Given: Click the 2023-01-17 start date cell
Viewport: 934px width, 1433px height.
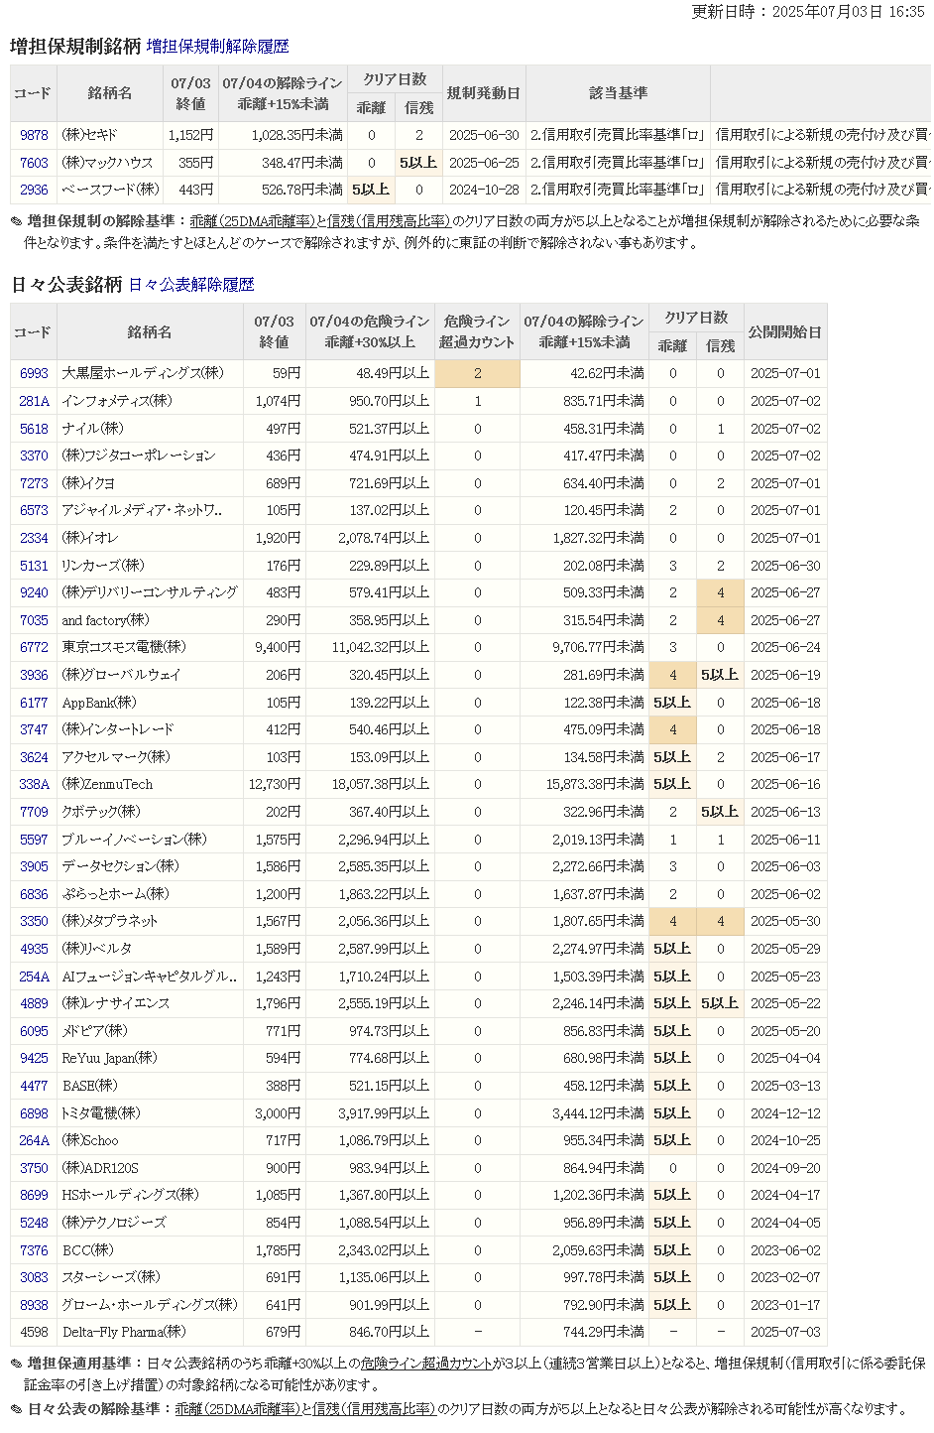Looking at the screenshot, I should (x=785, y=1305).
